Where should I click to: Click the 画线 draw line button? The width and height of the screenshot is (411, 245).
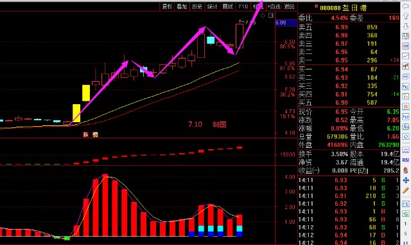coord(227,6)
